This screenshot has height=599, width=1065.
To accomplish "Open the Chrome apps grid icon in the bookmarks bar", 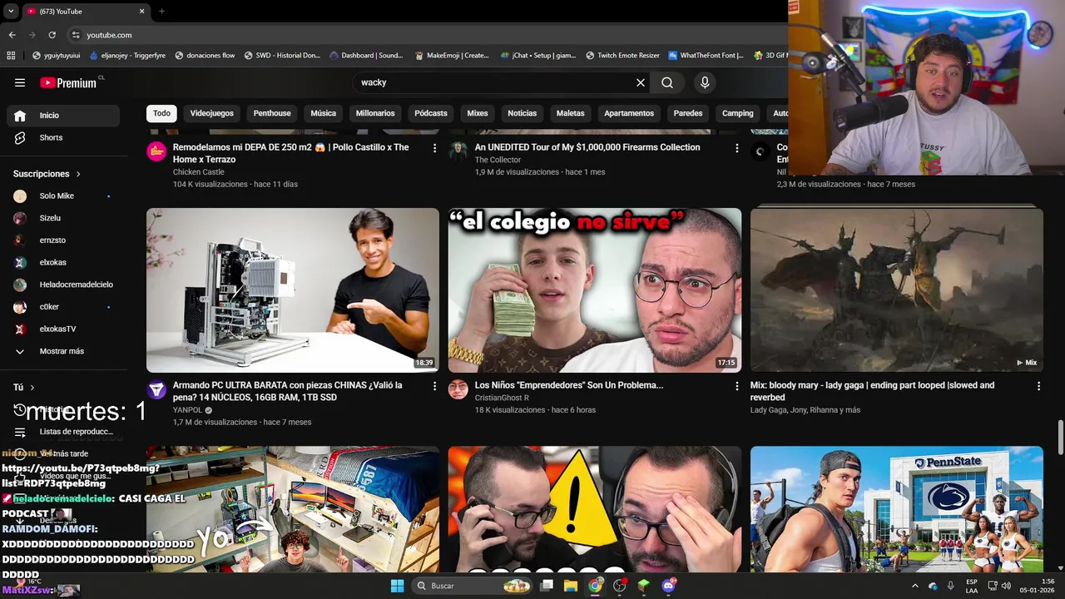I will [x=11, y=56].
